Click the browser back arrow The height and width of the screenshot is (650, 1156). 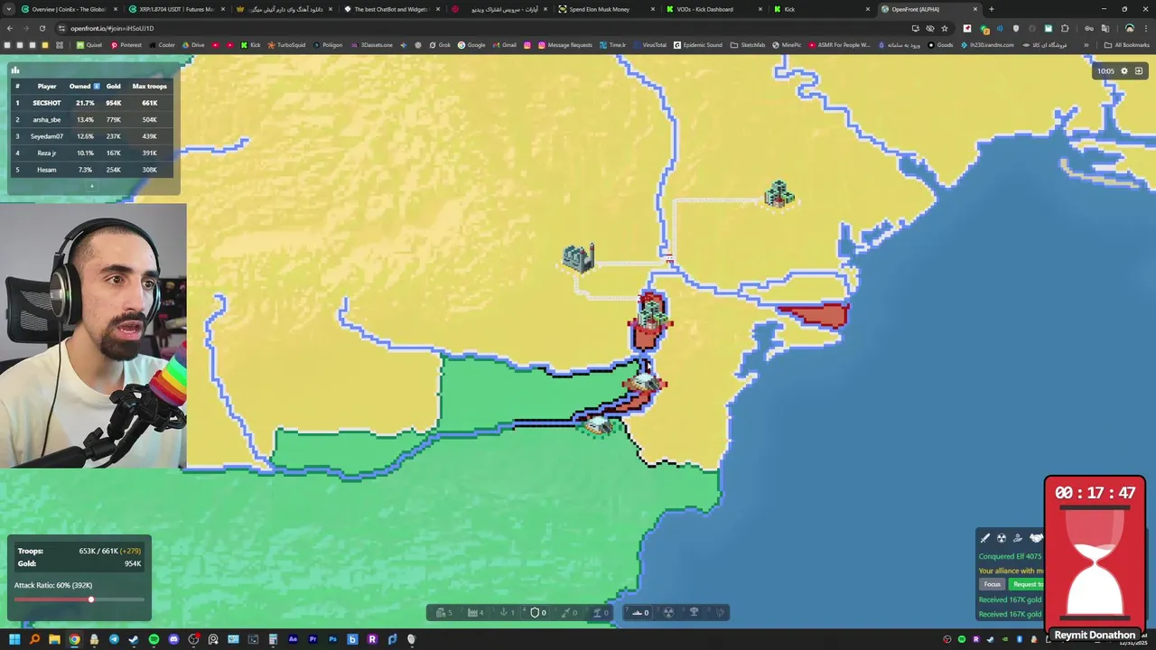pyautogui.click(x=9, y=28)
